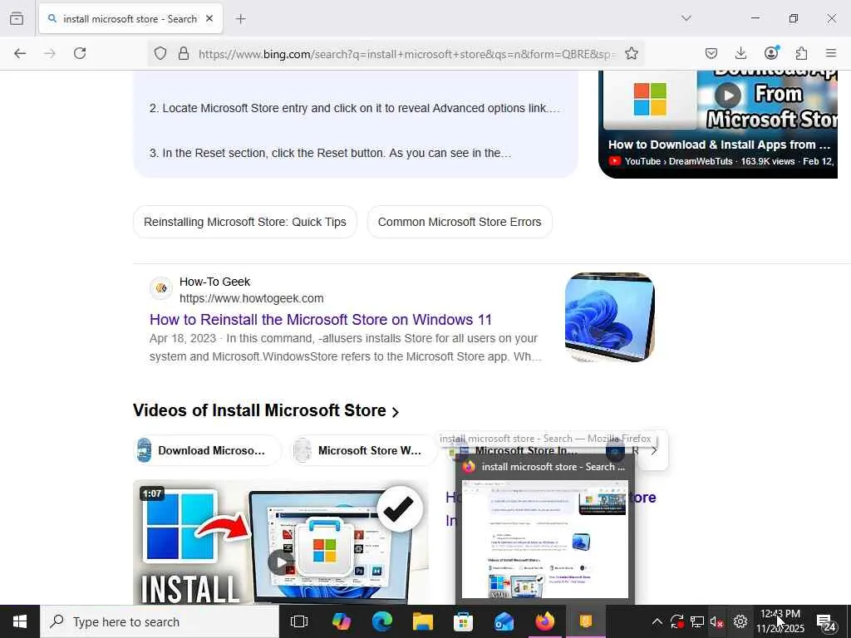
Task: Open Firefox downloads panel
Action: [740, 53]
